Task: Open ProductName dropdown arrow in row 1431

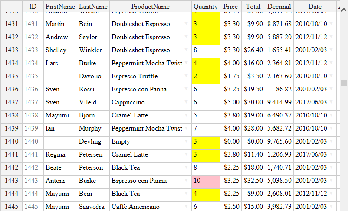Action: (x=186, y=24)
